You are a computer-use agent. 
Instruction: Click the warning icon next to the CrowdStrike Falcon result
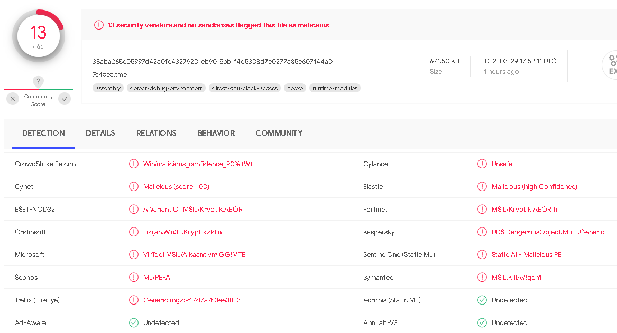coord(134,164)
